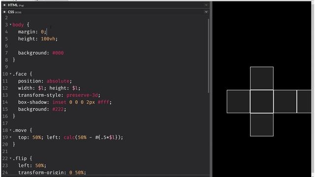Click the bottom square in preview
The height and width of the screenshot is (177, 315).
point(262,124)
